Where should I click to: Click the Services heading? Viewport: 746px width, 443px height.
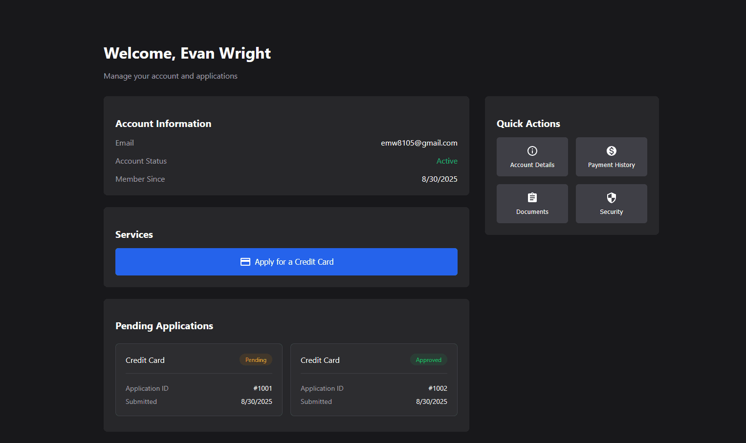coord(134,234)
